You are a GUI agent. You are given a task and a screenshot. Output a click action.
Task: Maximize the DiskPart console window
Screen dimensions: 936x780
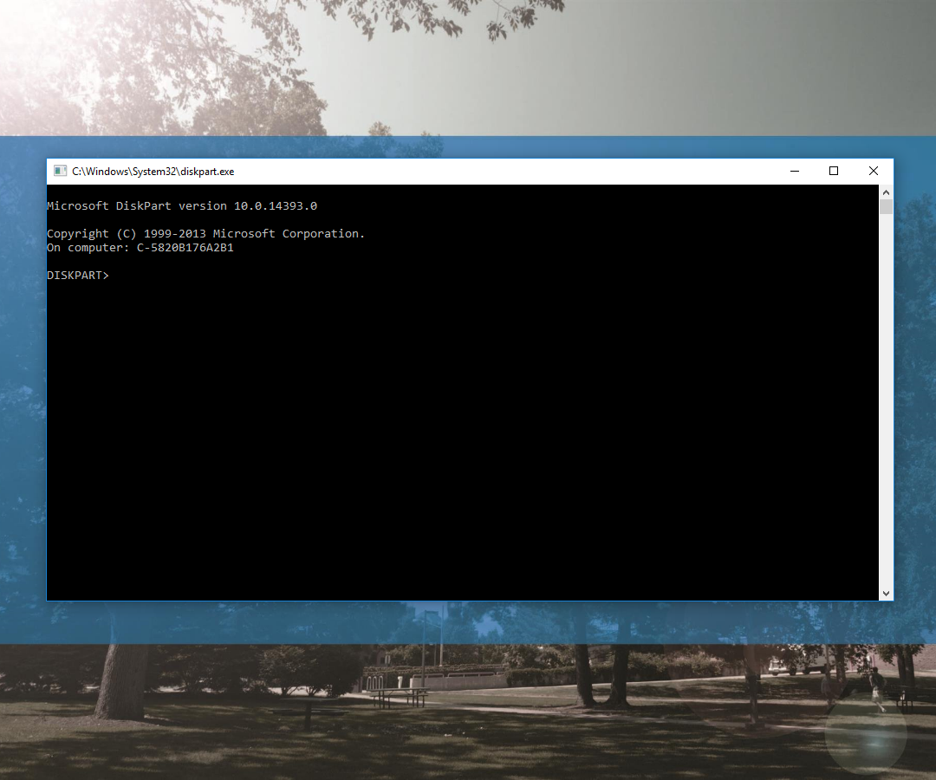pos(834,171)
